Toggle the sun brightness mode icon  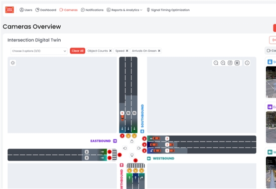tap(13, 63)
